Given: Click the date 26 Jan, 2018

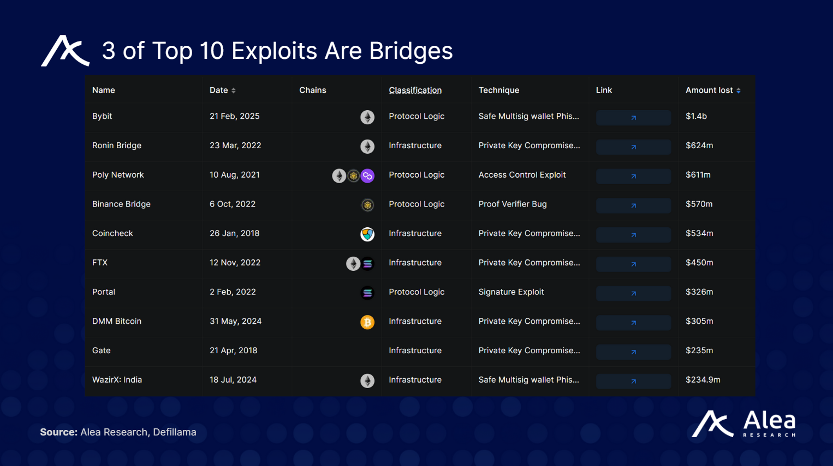Looking at the screenshot, I should click(235, 233).
